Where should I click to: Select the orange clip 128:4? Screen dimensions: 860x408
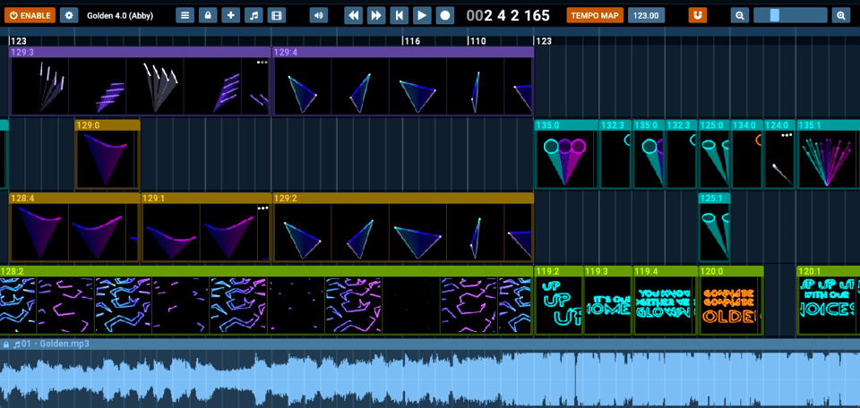tap(74, 227)
